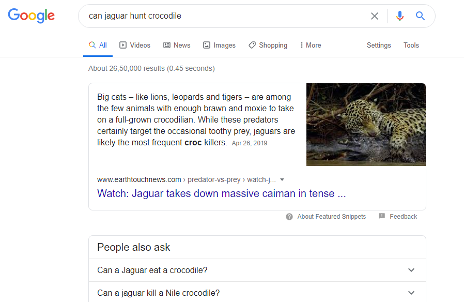The width and height of the screenshot is (464, 302).
Task: Click the Feedback flag icon
Action: click(x=382, y=216)
